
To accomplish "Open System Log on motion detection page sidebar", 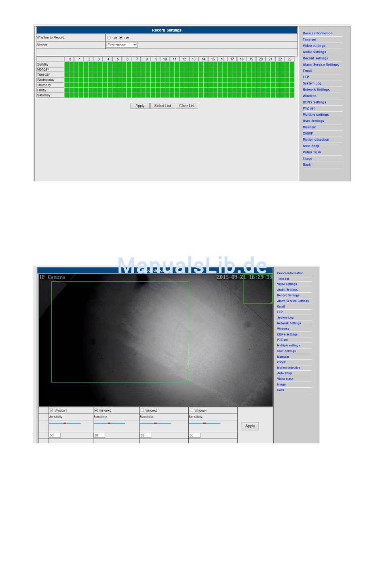I will tap(285, 318).
